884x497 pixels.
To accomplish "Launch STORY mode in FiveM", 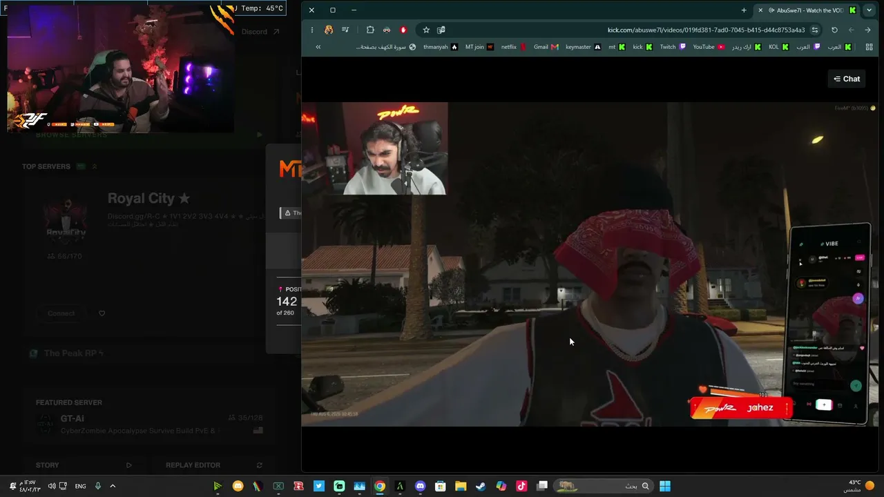I will pos(83,465).
